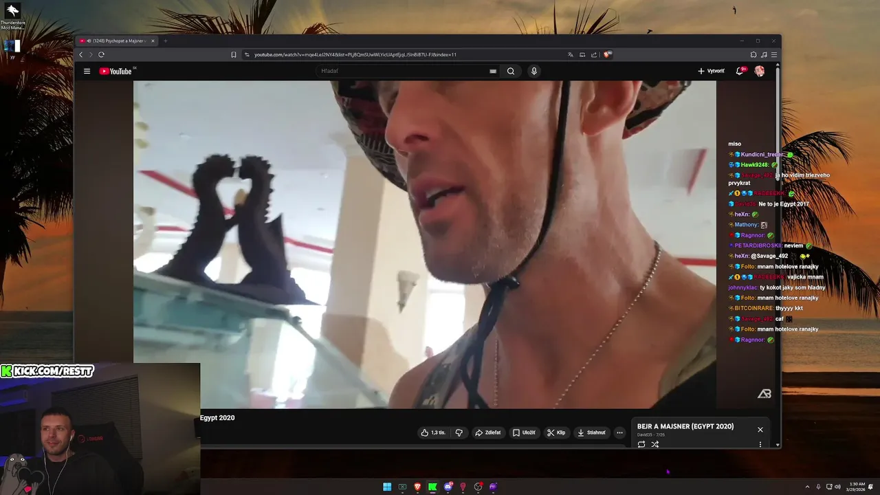Open the red pin app in taskbar

pyautogui.click(x=463, y=487)
